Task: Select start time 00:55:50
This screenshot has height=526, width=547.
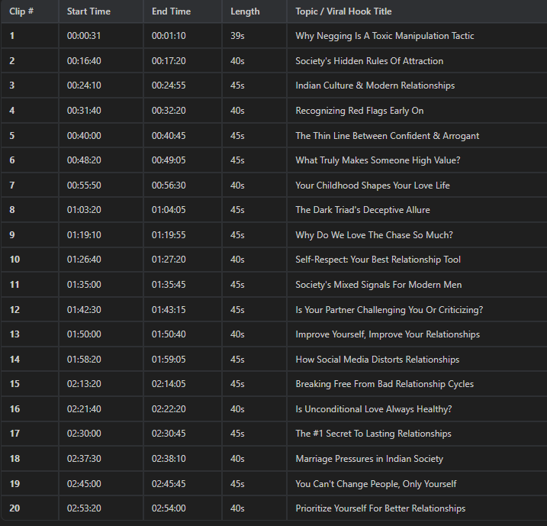Action: point(84,186)
